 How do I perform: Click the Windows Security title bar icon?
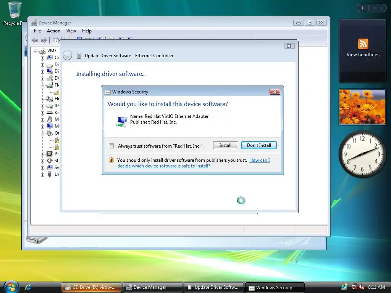click(107, 92)
